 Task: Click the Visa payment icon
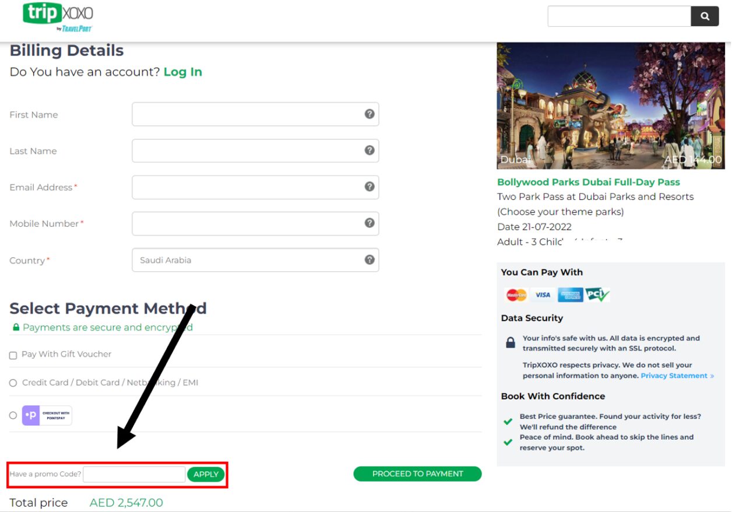tap(543, 295)
